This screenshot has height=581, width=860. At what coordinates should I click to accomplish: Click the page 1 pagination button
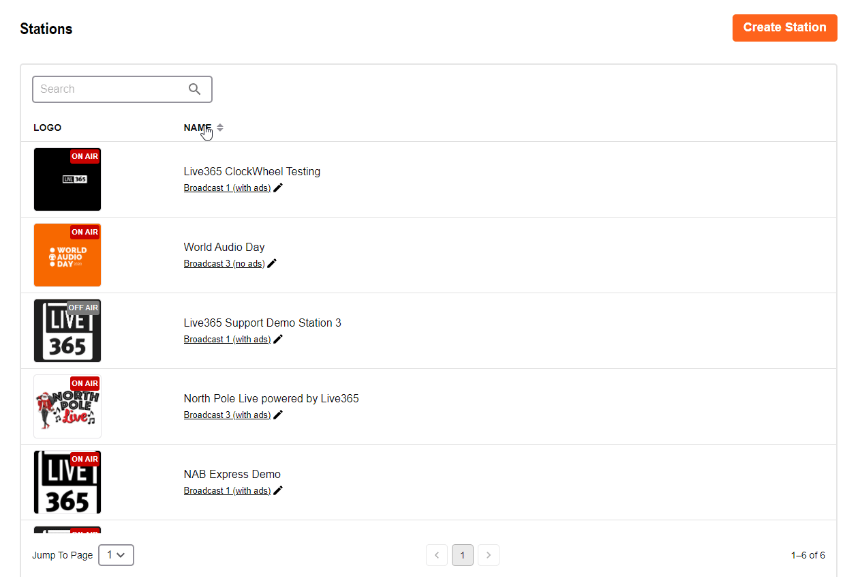tap(463, 554)
